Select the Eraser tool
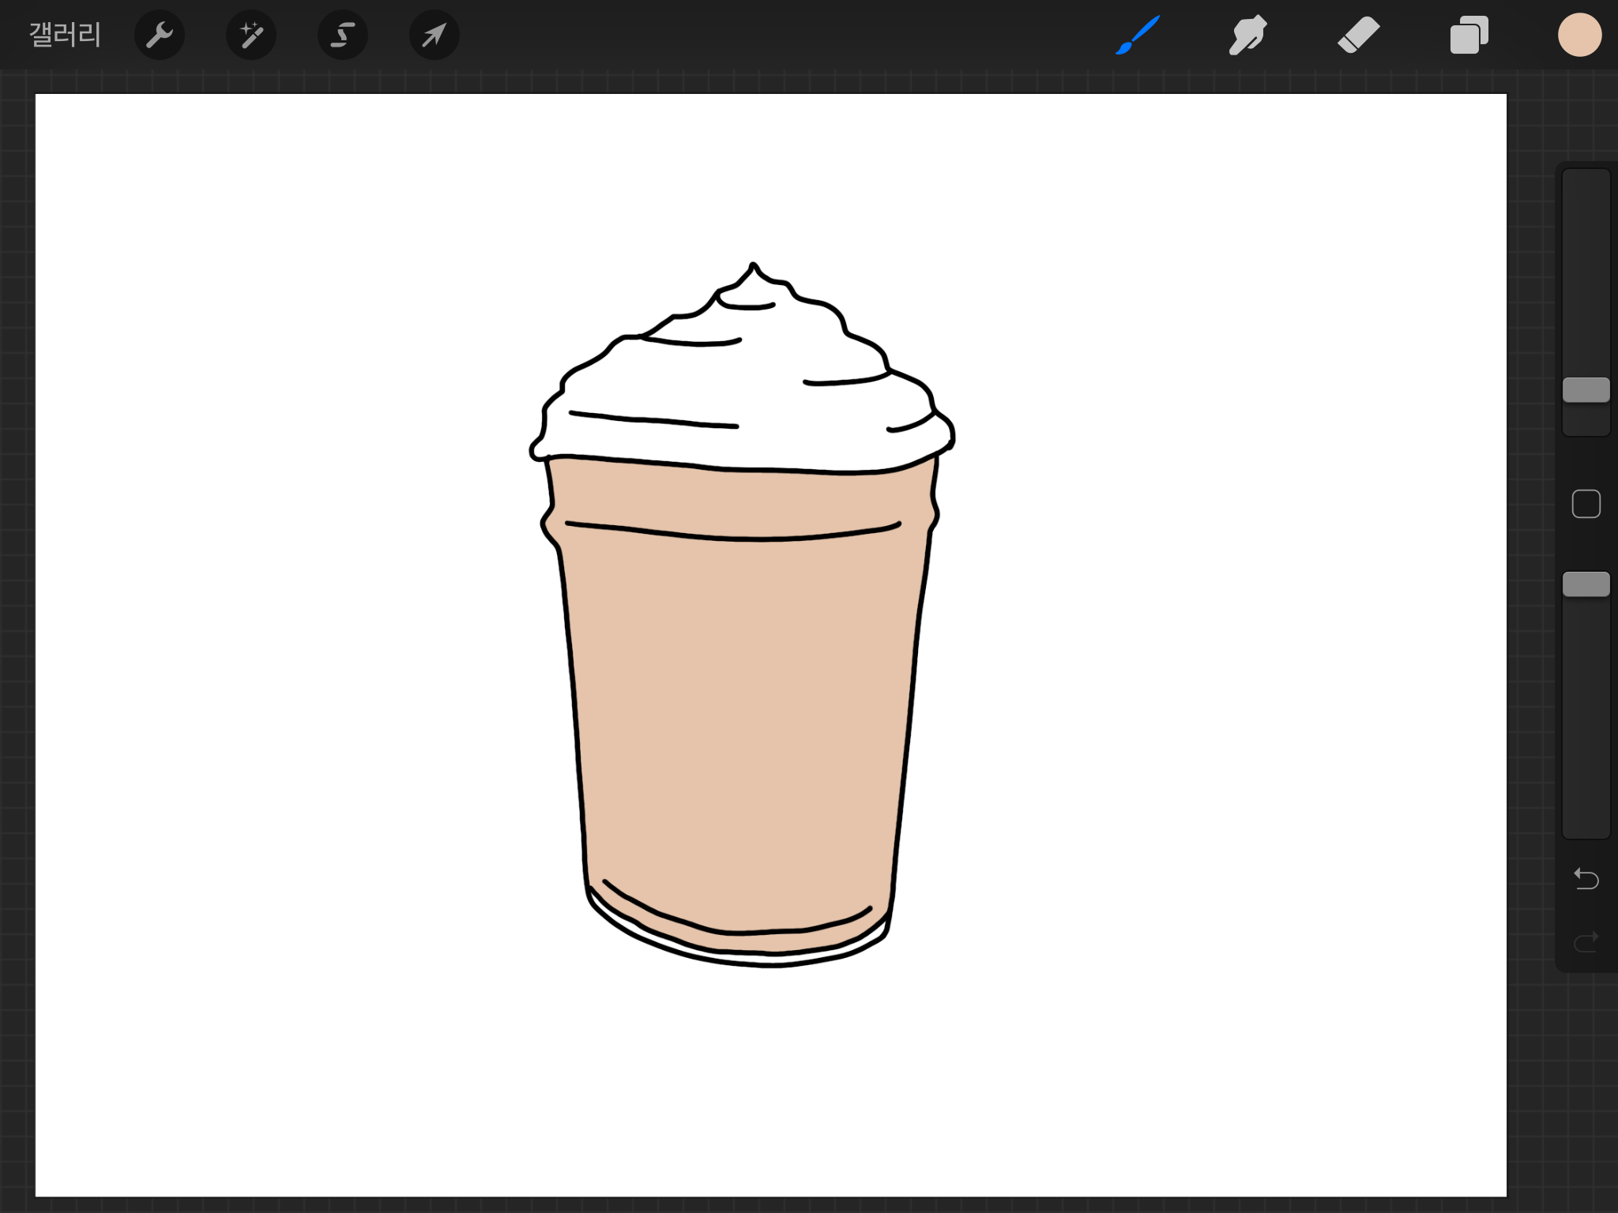Viewport: 1618px width, 1213px height. point(1358,36)
